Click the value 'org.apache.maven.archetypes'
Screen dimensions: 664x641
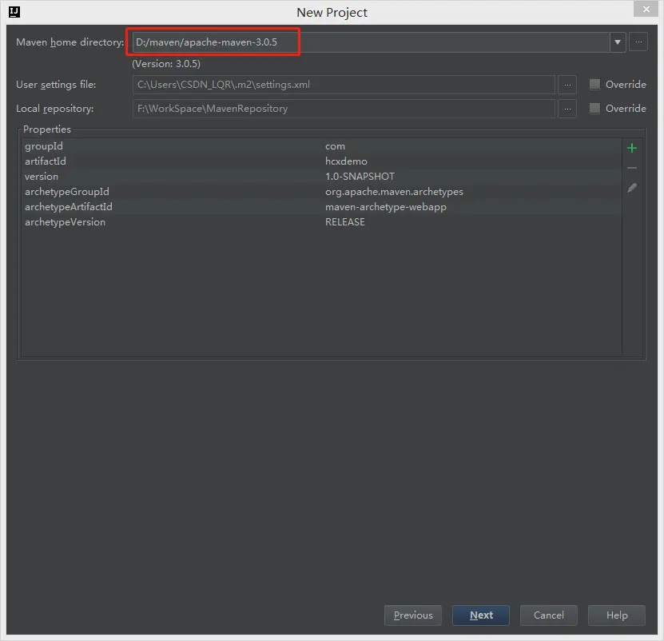click(x=394, y=192)
